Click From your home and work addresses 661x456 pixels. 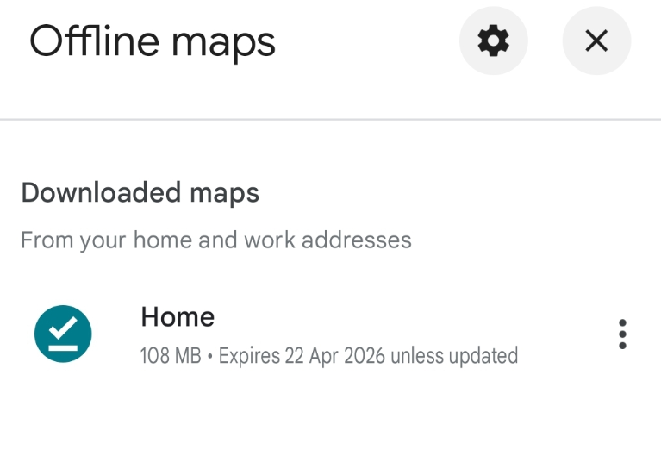point(216,240)
